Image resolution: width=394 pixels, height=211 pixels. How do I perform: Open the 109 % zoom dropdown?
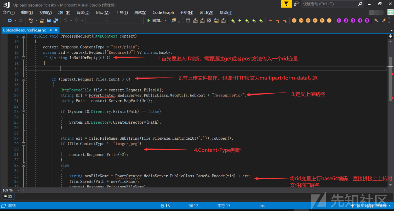pyautogui.click(x=19, y=190)
